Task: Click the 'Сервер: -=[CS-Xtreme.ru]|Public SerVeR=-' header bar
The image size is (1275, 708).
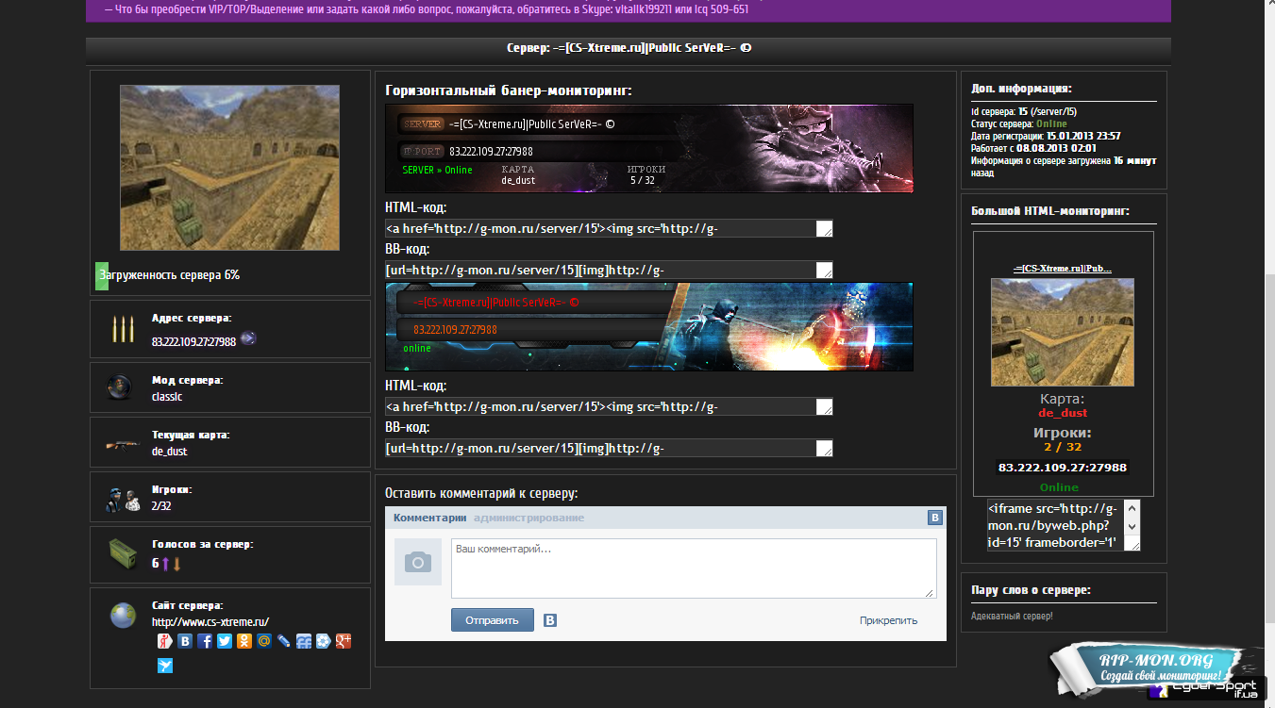Action: 629,49
